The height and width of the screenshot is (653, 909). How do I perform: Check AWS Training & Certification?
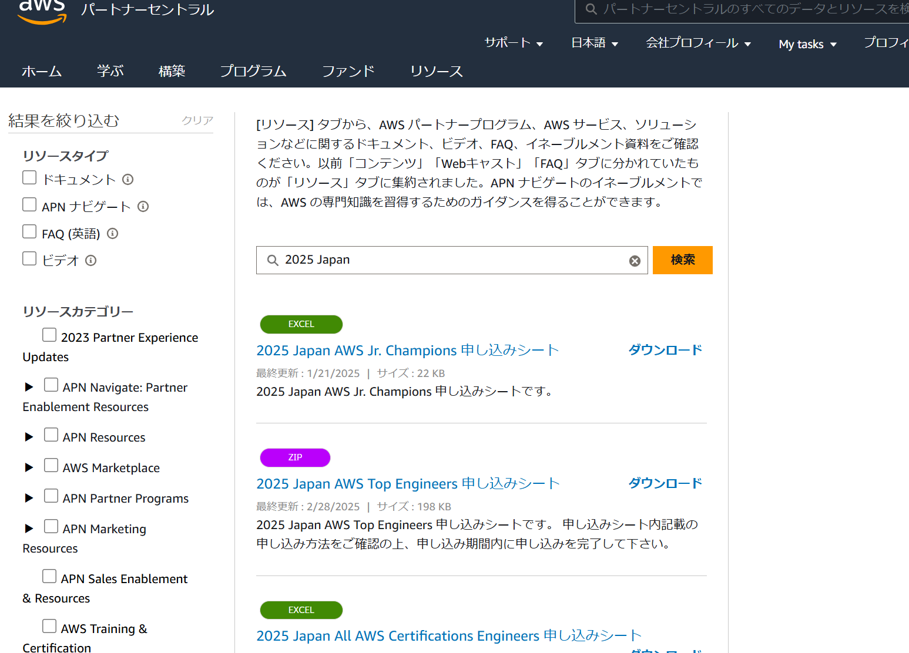coord(49,626)
